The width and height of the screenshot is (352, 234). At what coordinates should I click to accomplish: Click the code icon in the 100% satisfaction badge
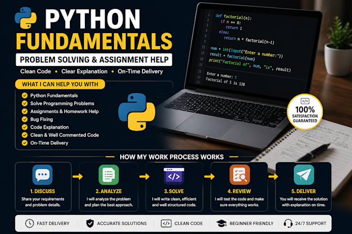point(305,101)
